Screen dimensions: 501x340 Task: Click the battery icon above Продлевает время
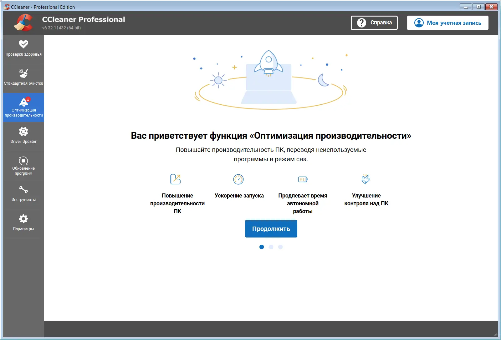tap(303, 179)
